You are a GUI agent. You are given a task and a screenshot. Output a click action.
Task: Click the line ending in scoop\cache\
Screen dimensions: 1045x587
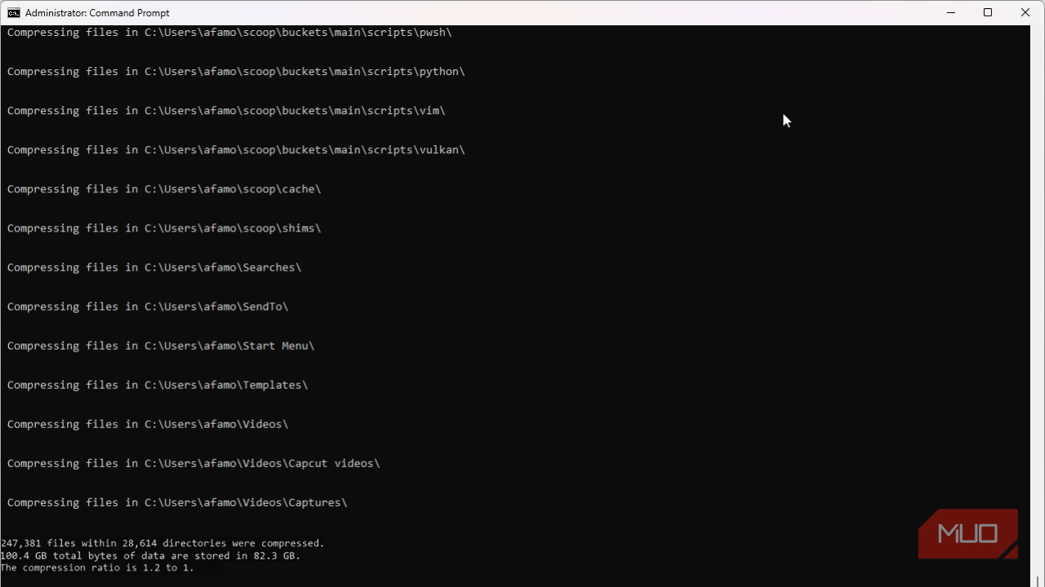point(164,189)
